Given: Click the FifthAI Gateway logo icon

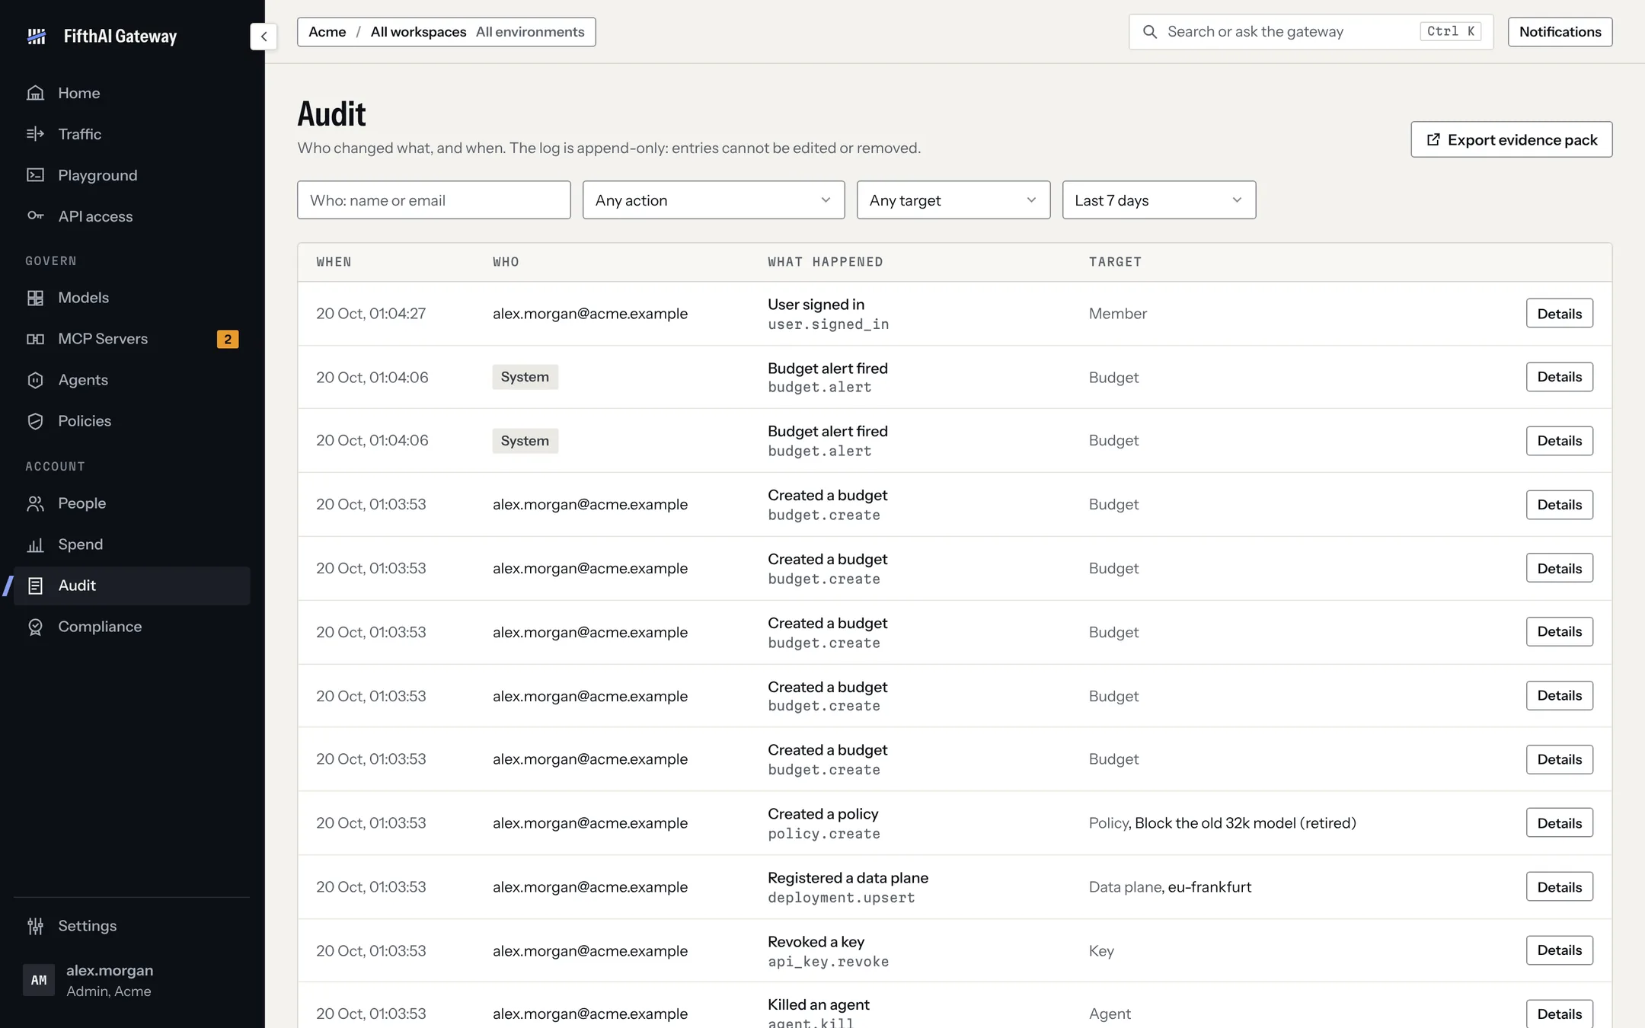Looking at the screenshot, I should pos(37,36).
